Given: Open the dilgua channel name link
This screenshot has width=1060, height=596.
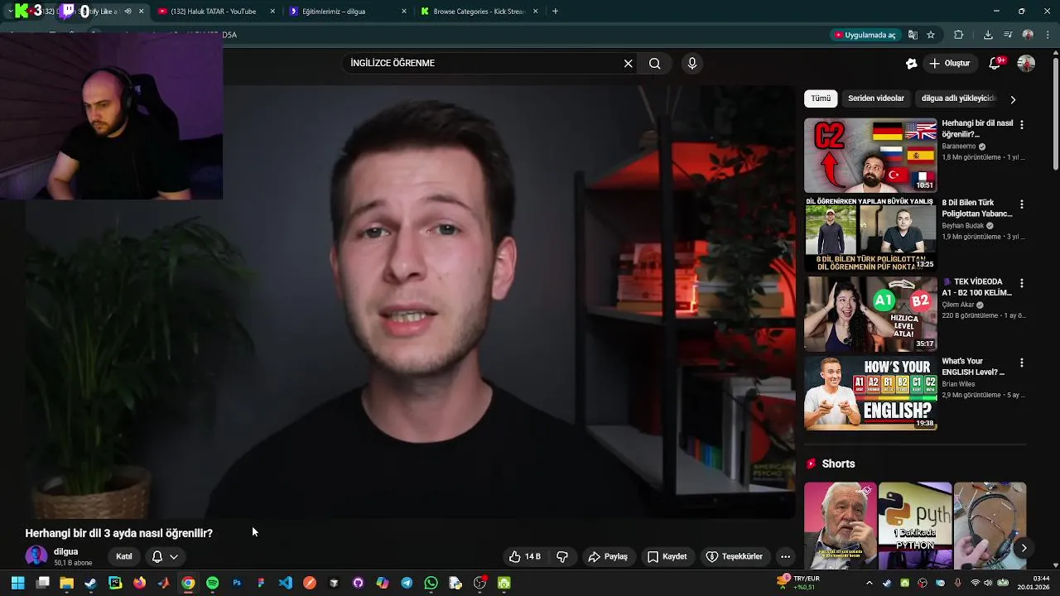Looking at the screenshot, I should click(66, 552).
